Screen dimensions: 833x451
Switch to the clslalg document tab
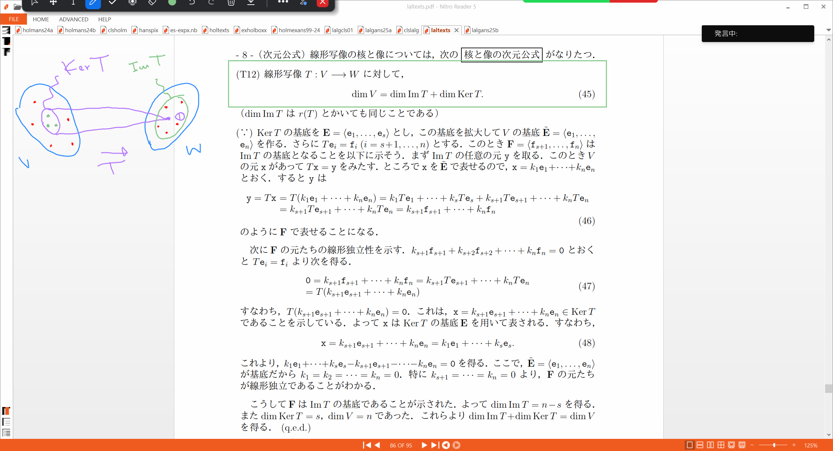tap(408, 30)
